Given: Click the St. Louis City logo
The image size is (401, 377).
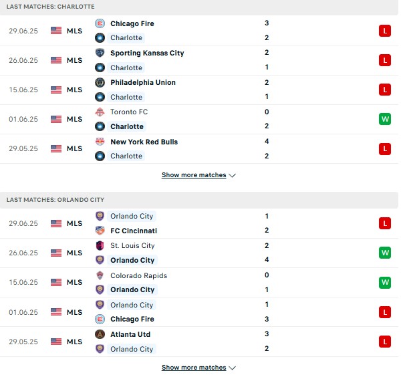Looking at the screenshot, I should [100, 245].
